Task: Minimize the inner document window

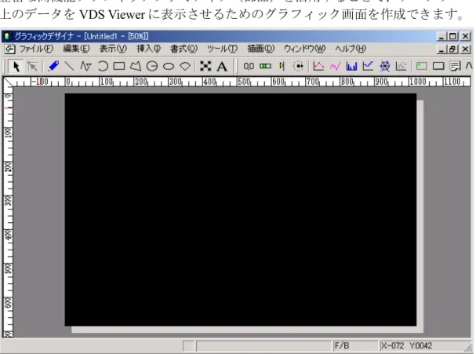Action: (442, 49)
